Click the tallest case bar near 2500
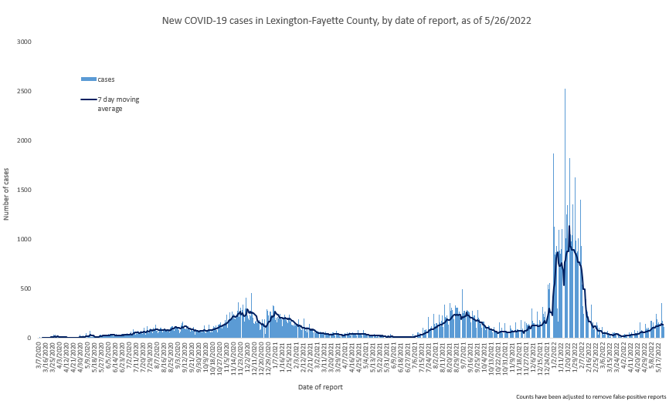 point(565,214)
